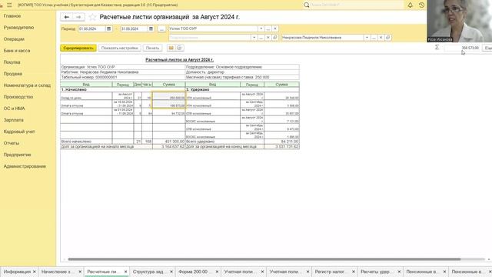Switch to the Форма 200.00 tab
The image size is (492, 277).
pos(193,272)
